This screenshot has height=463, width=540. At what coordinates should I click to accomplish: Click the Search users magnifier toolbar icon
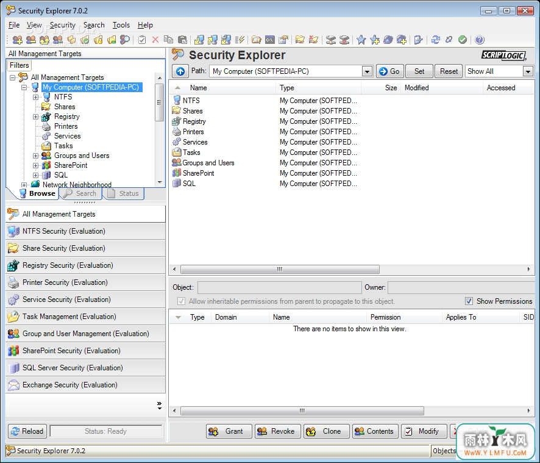click(125, 40)
